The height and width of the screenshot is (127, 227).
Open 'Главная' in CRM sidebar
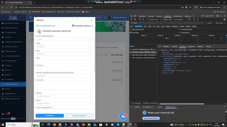pos(13,37)
